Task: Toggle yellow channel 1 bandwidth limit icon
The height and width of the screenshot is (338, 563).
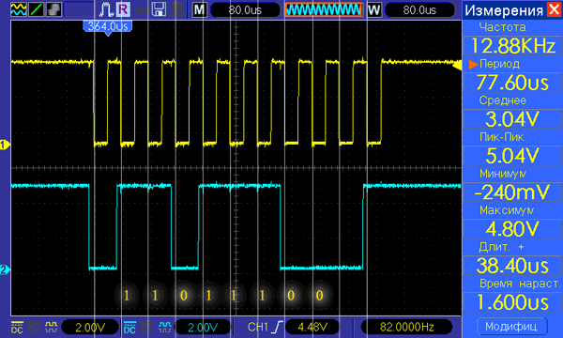Action: pyautogui.click(x=34, y=328)
